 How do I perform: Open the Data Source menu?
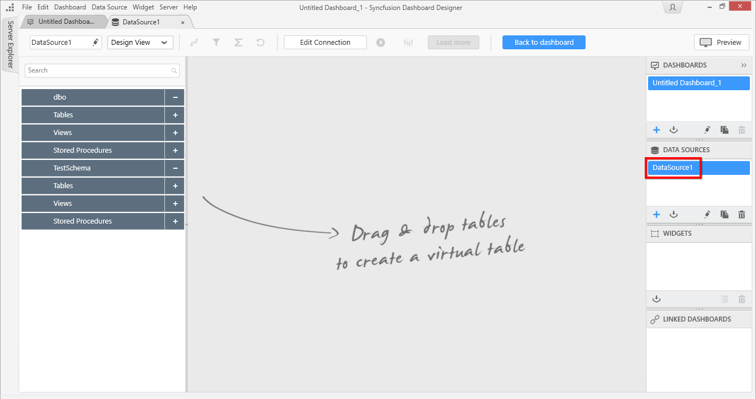109,7
